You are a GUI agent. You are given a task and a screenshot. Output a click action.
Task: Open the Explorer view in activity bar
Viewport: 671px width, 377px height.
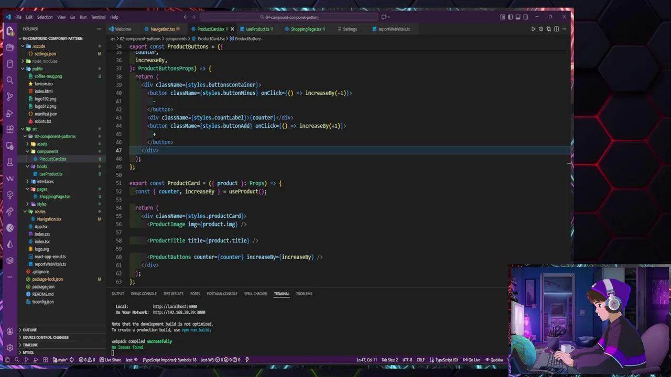(x=9, y=31)
